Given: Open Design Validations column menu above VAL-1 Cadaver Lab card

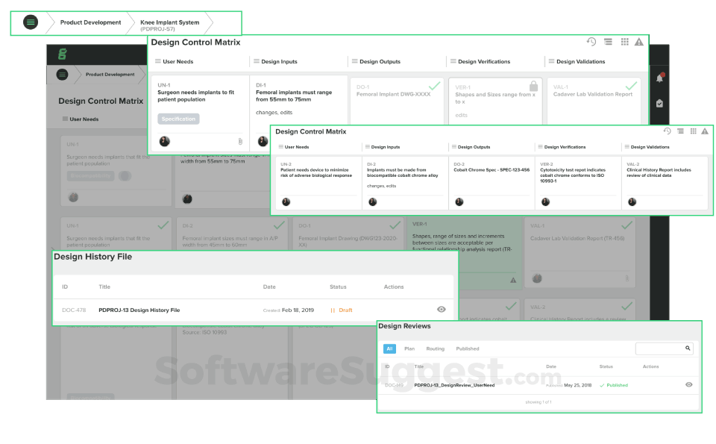Looking at the screenshot, I should (x=551, y=61).
